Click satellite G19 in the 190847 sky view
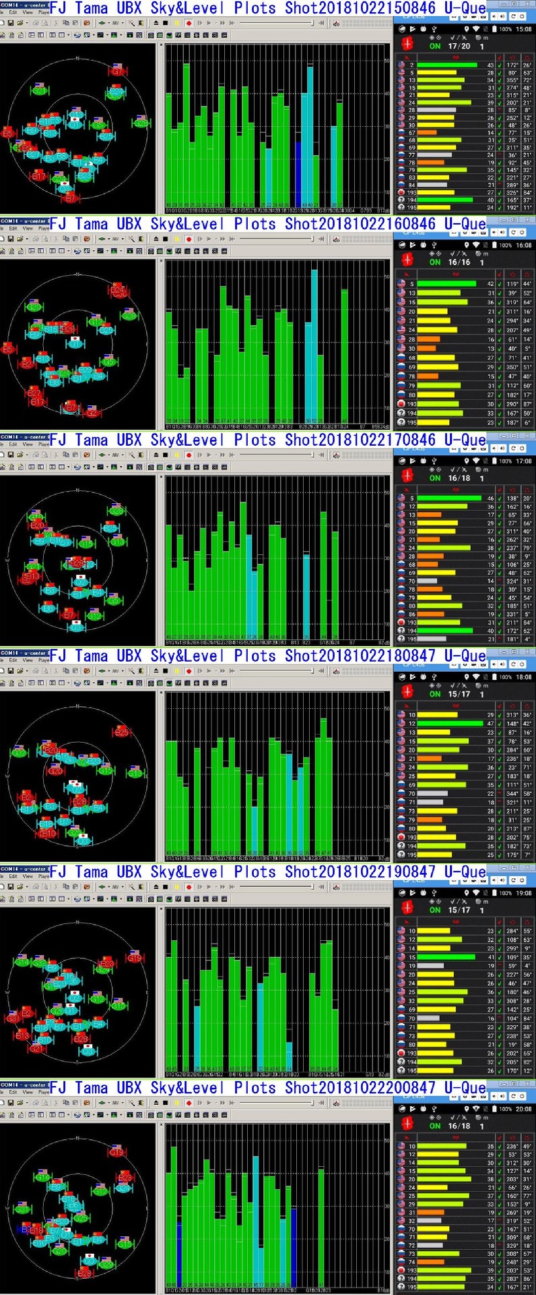This screenshot has width=536, height=1295. pyautogui.click(x=134, y=958)
